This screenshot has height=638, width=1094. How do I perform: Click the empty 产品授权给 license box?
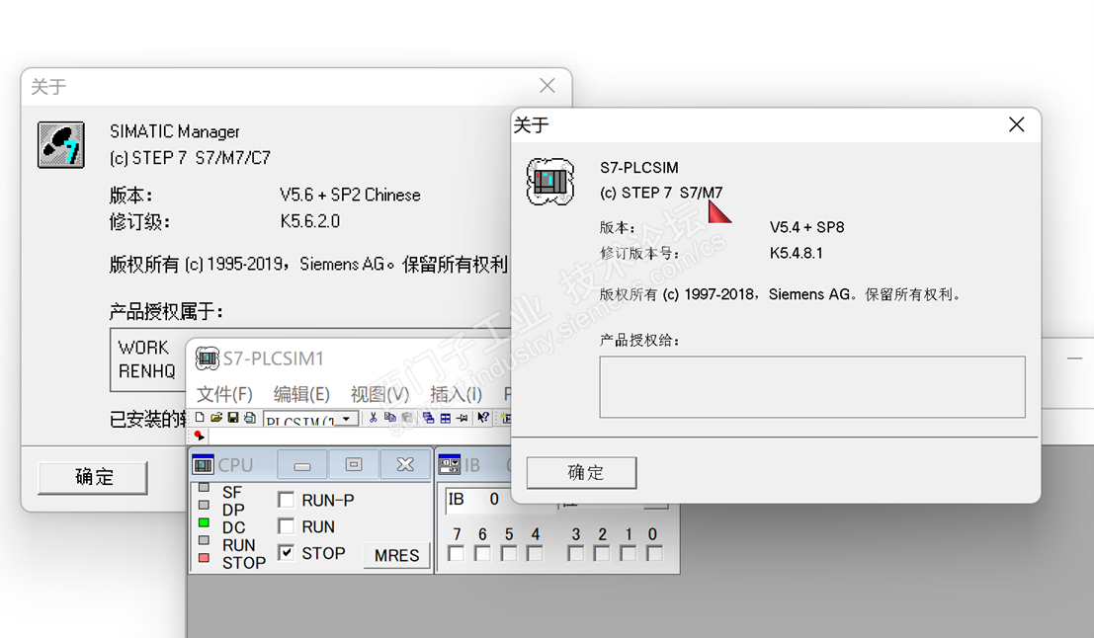812,387
